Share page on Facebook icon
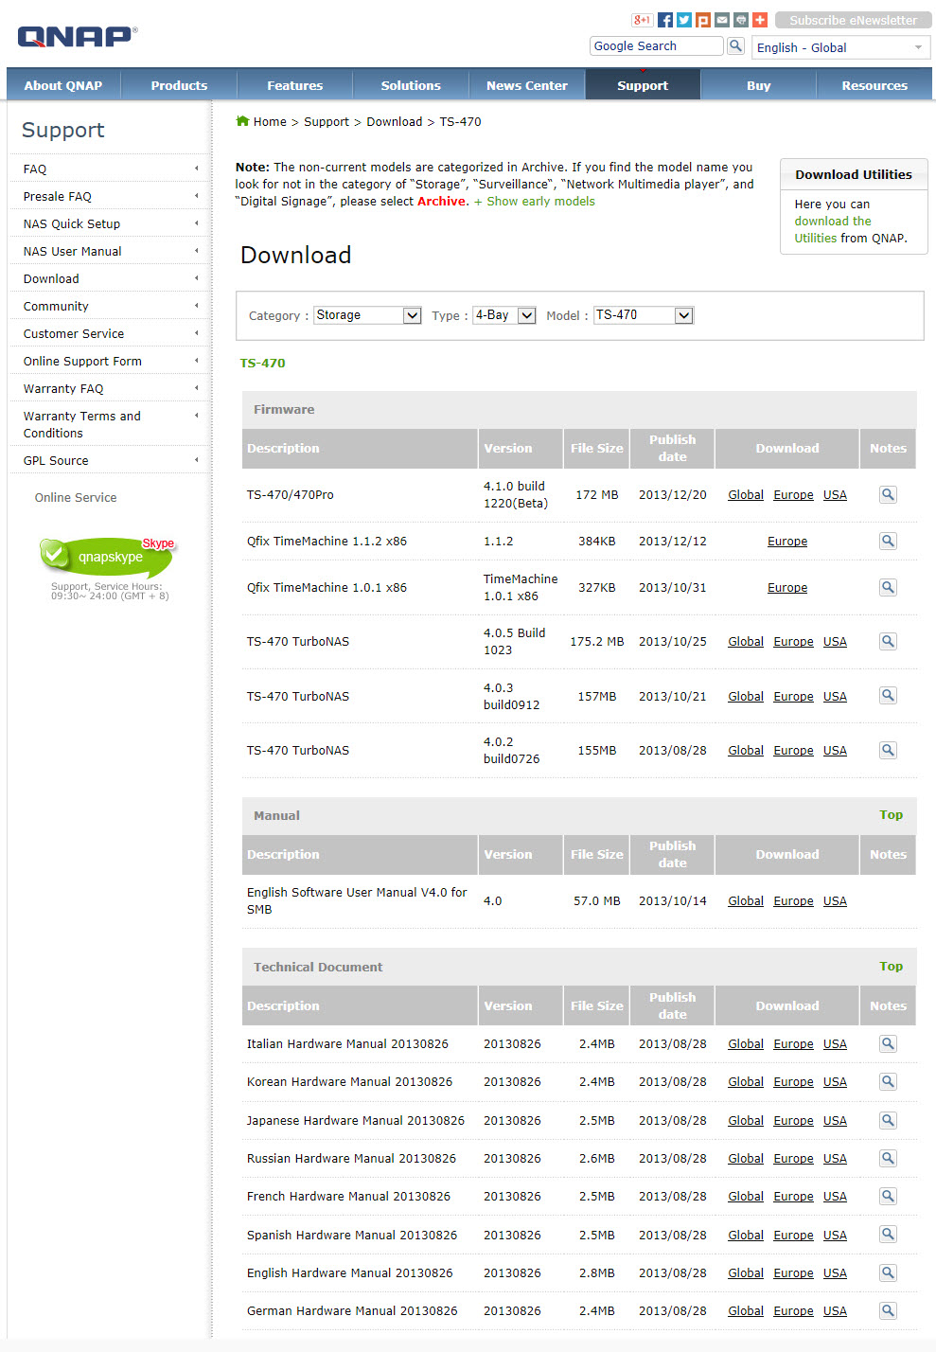Viewport: 936px width, 1352px height. click(x=665, y=20)
